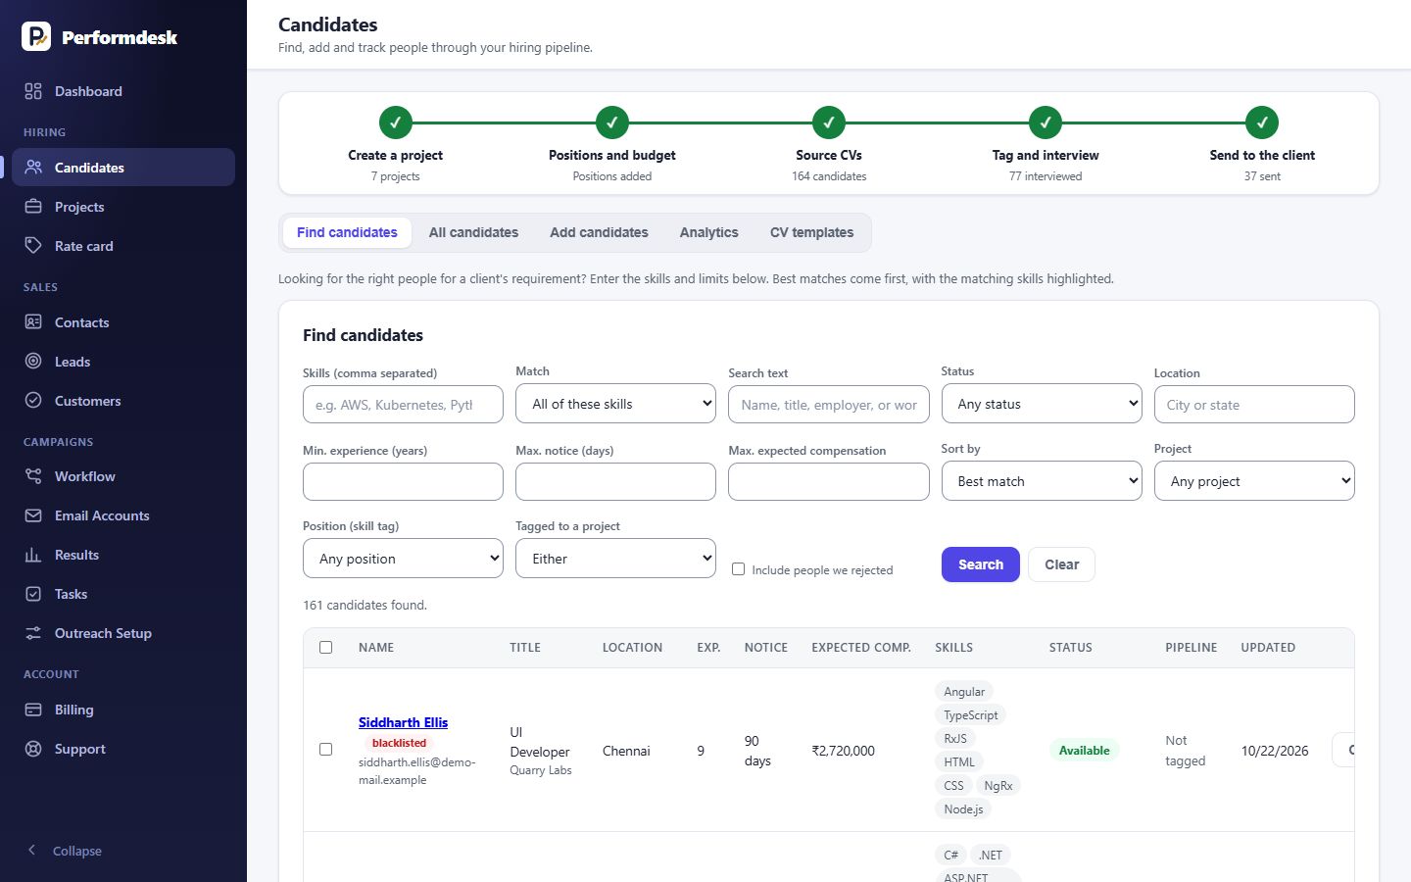Click the Clear button
This screenshot has height=882, width=1411.
point(1061,564)
